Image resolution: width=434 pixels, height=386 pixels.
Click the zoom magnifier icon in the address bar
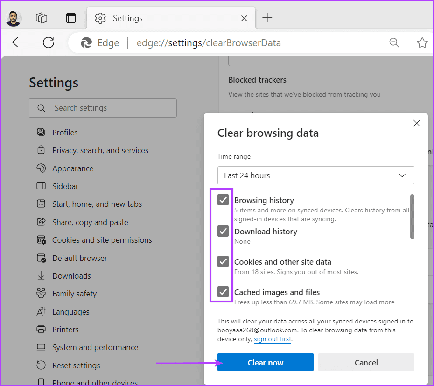(x=394, y=43)
